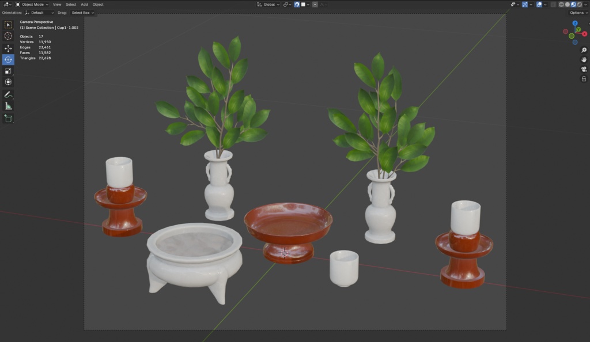Open the shading options dropdown arrow
The height and width of the screenshot is (342, 590).
pyautogui.click(x=585, y=5)
